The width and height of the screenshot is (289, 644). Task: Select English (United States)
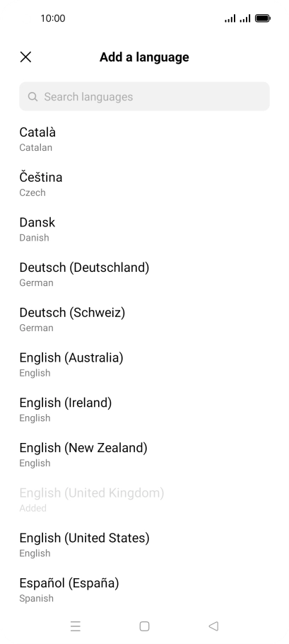tap(144, 545)
